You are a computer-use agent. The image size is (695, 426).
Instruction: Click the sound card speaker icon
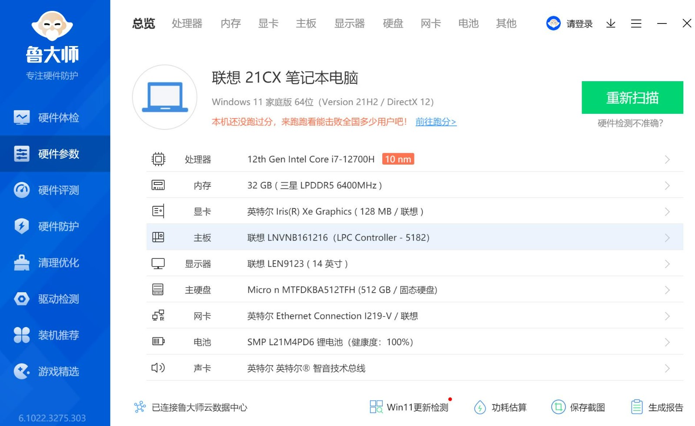[158, 368]
